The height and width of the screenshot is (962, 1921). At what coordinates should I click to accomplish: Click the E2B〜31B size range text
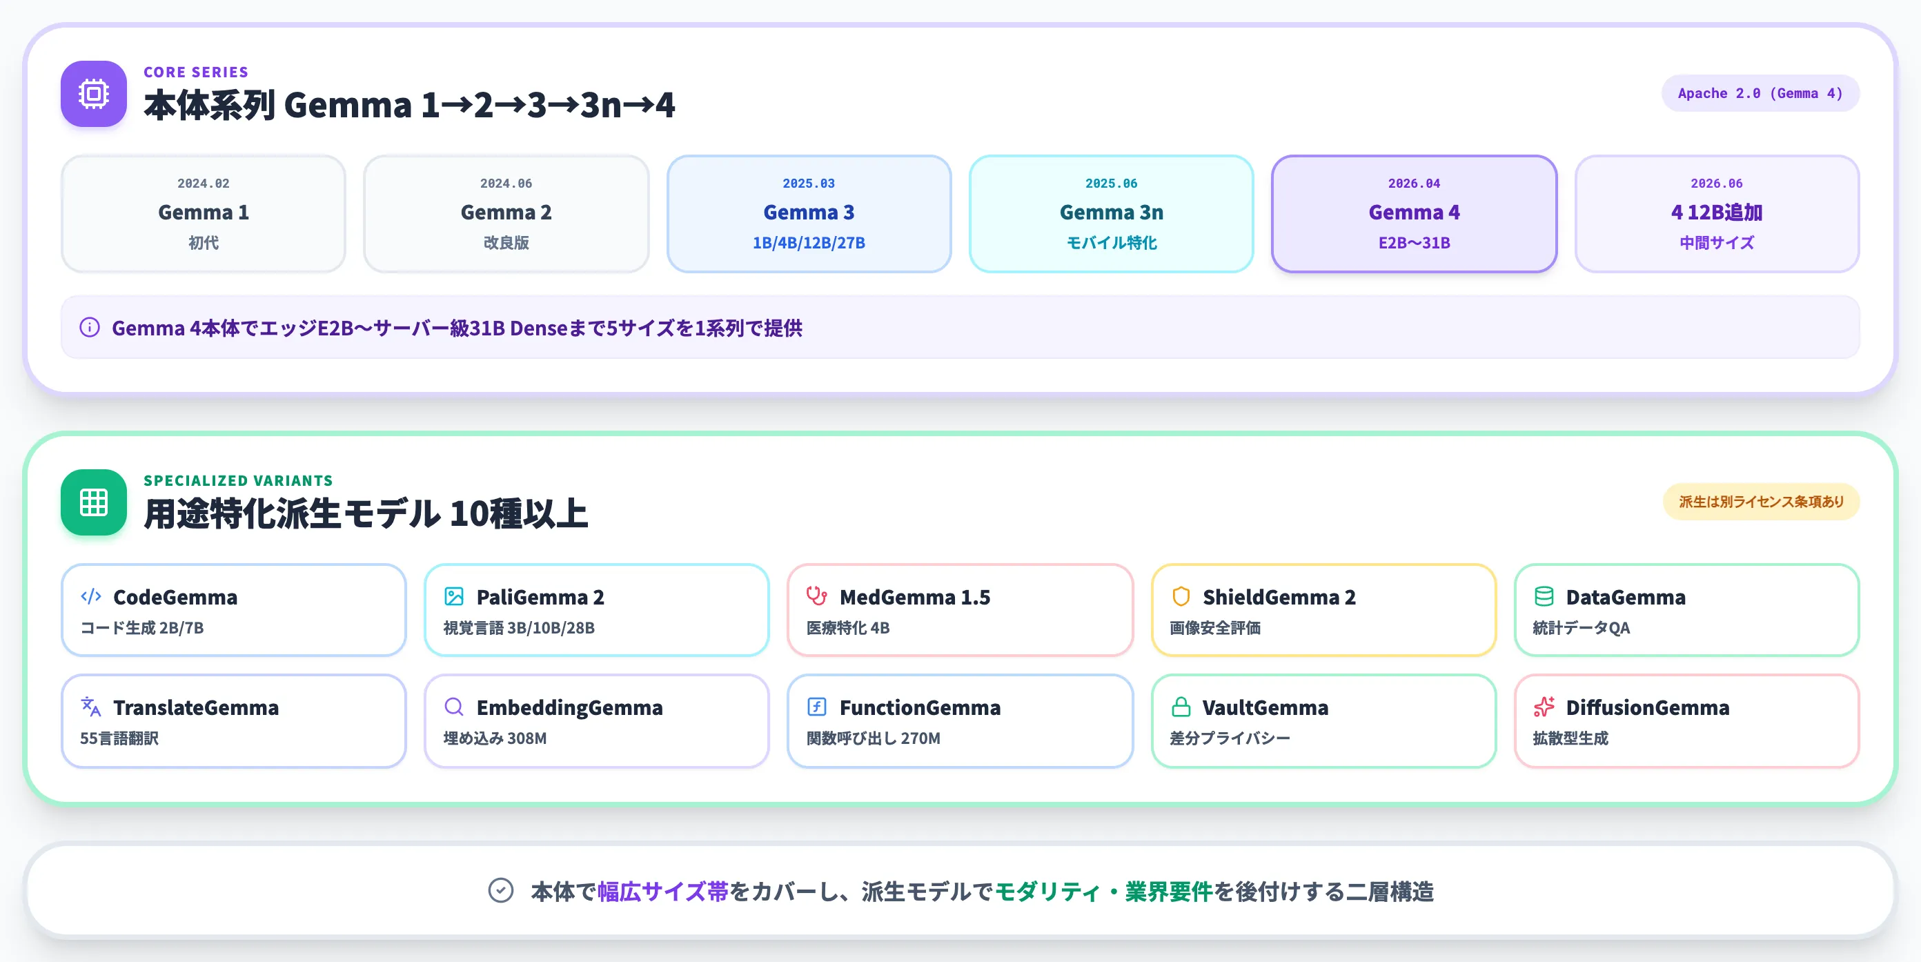pos(1414,243)
